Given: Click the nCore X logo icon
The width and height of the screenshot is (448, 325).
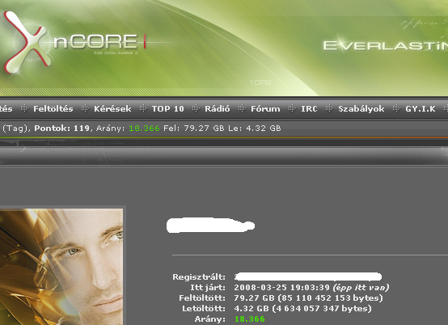Looking at the screenshot, I should tap(27, 42).
